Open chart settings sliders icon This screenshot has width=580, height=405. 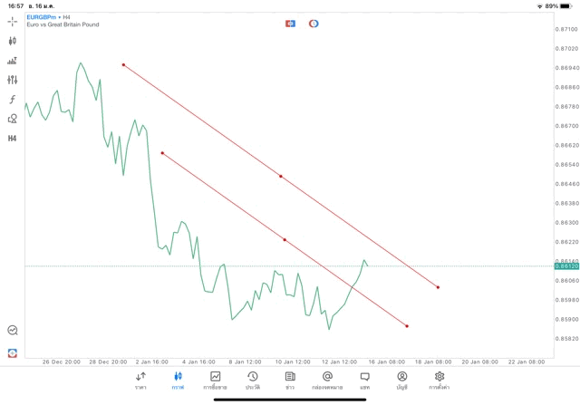(x=13, y=80)
